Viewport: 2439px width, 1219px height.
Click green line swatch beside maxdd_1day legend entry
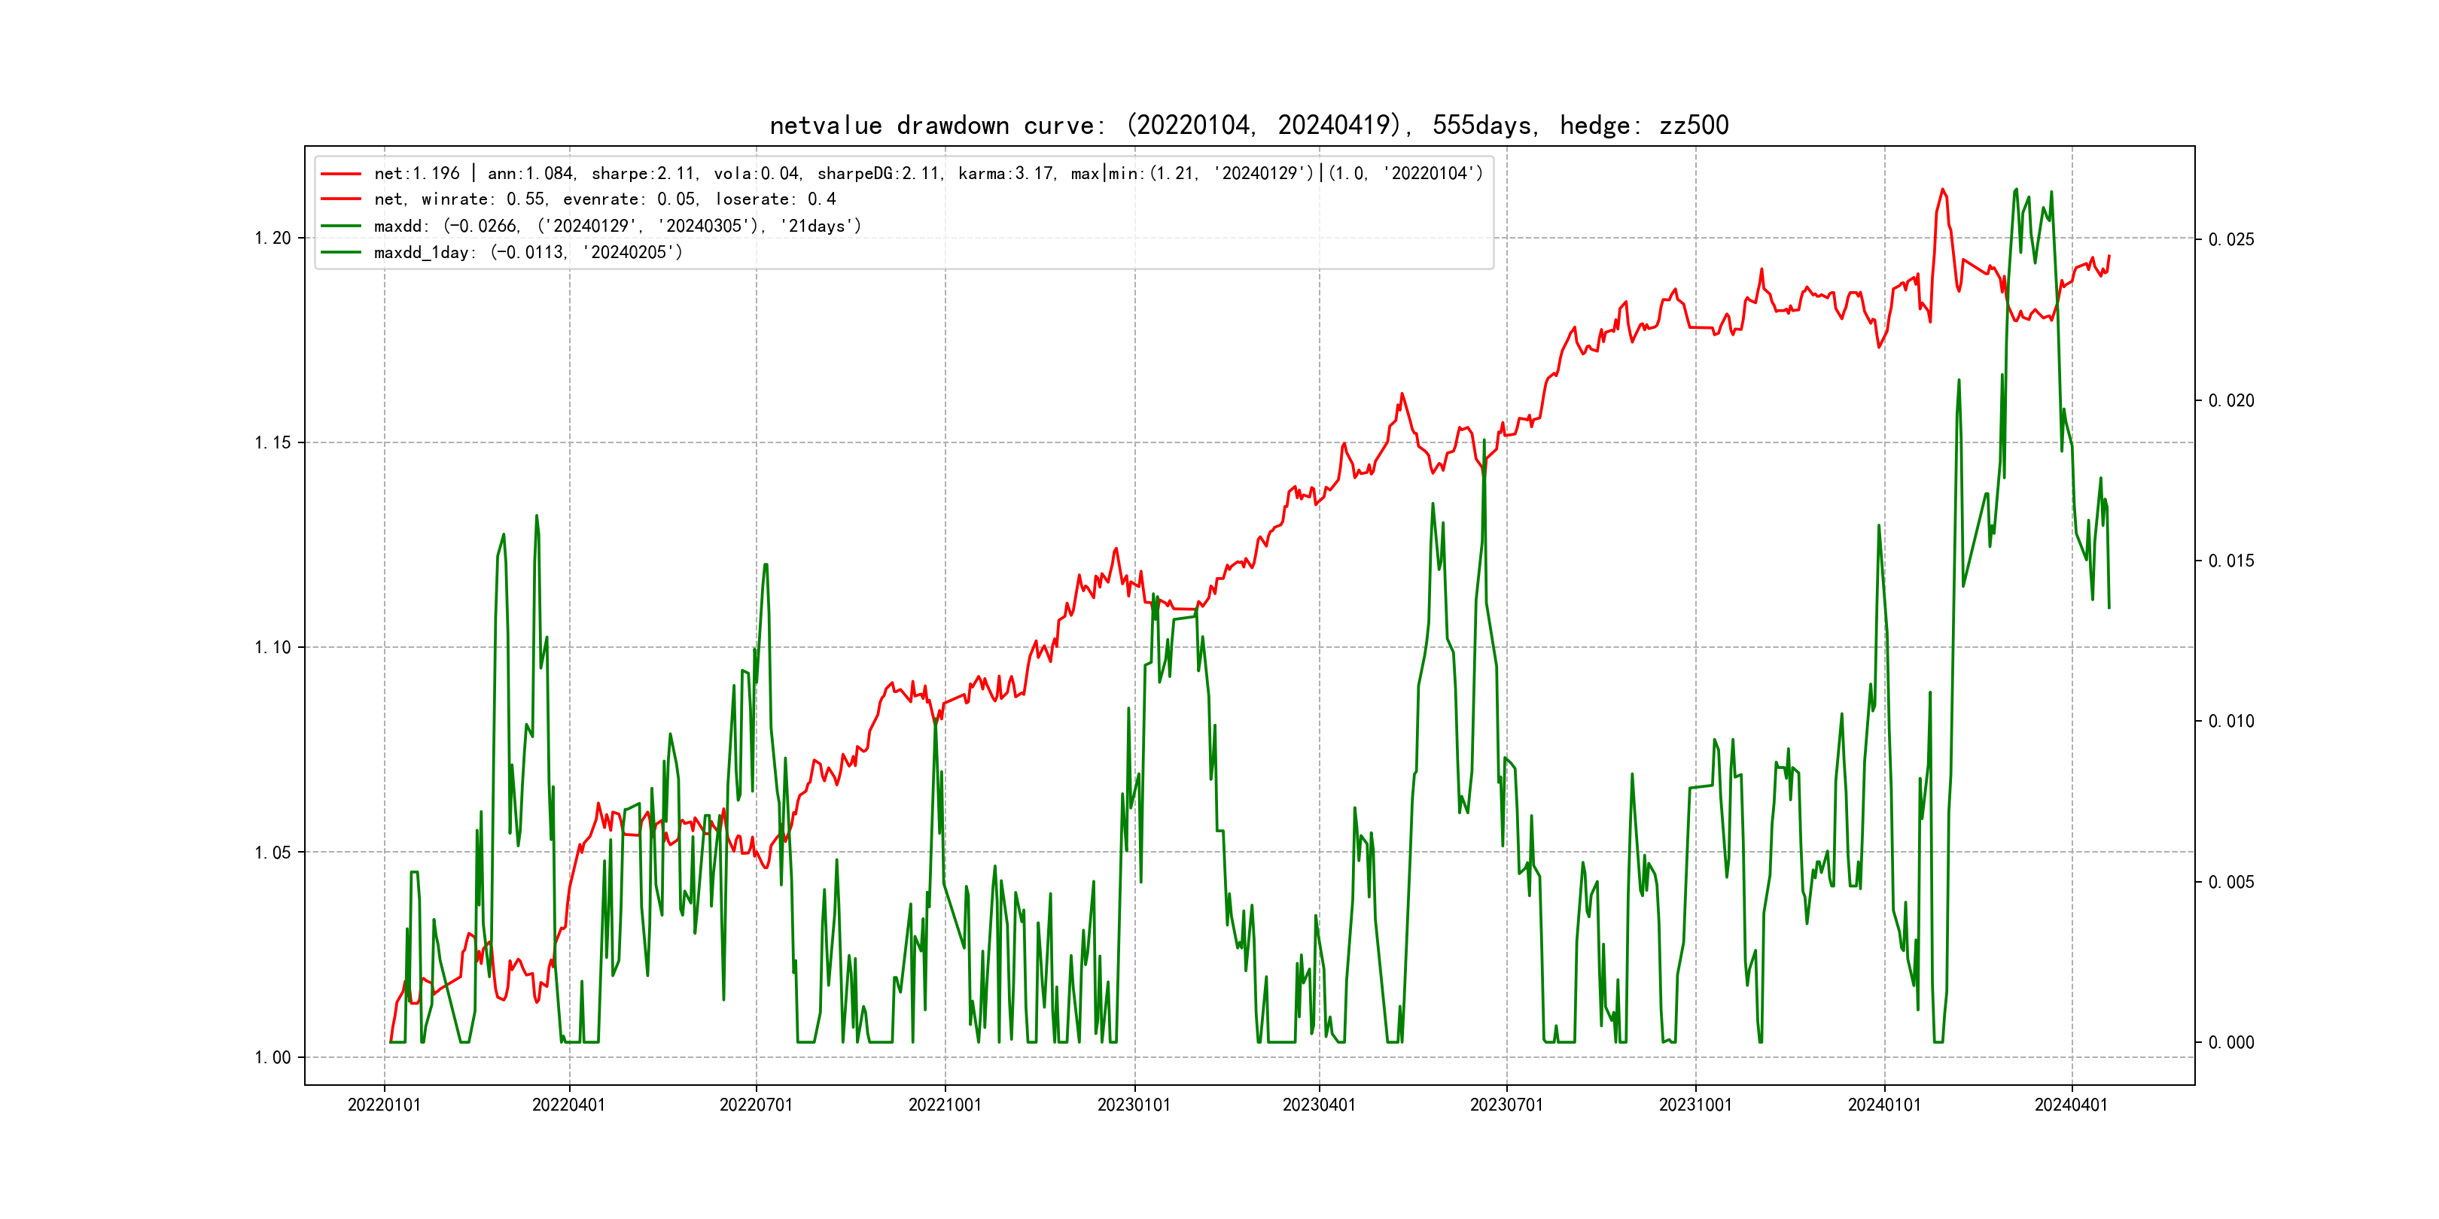[341, 253]
